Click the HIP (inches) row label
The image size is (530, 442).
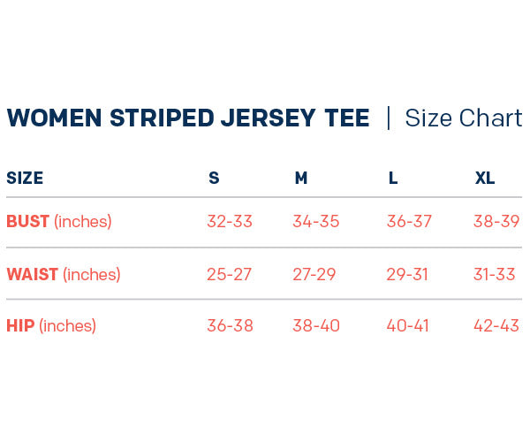[51, 326]
